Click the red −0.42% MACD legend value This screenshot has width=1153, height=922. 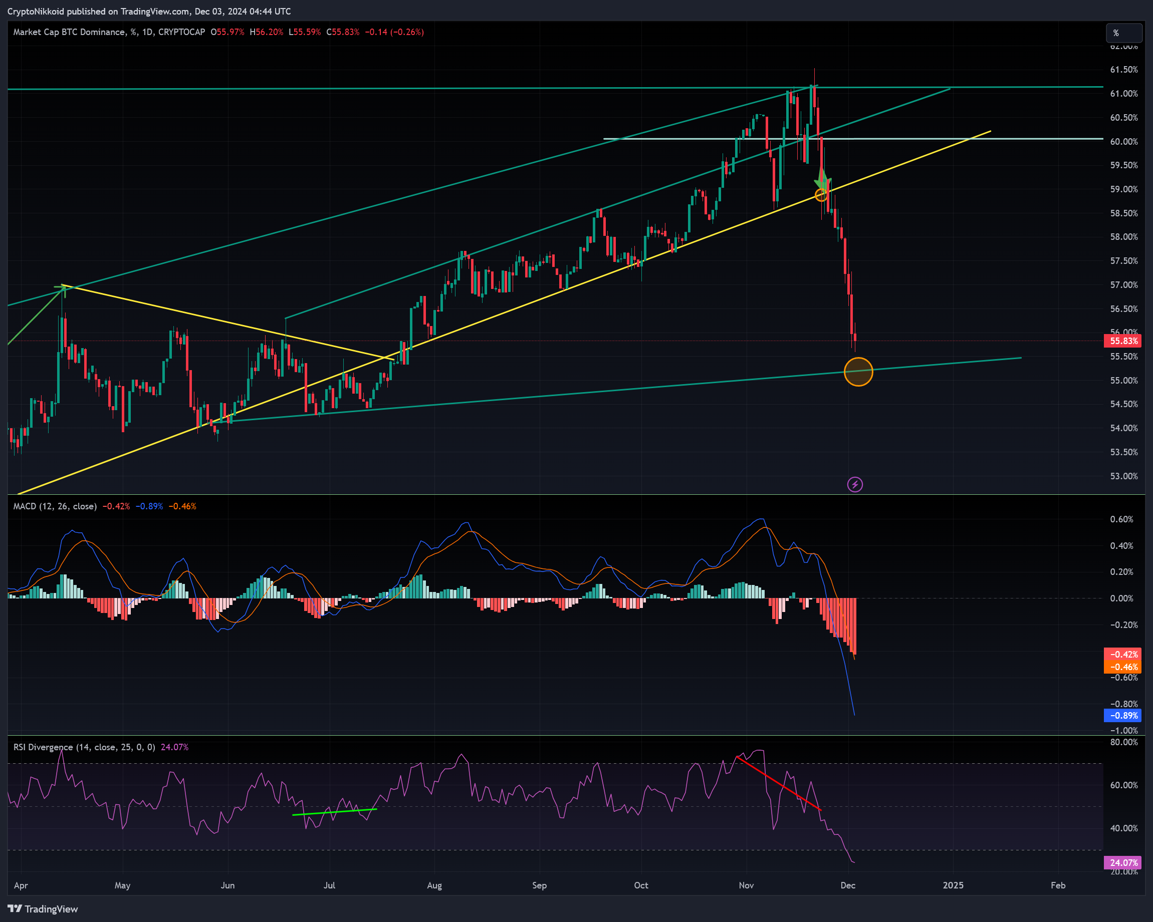point(116,506)
